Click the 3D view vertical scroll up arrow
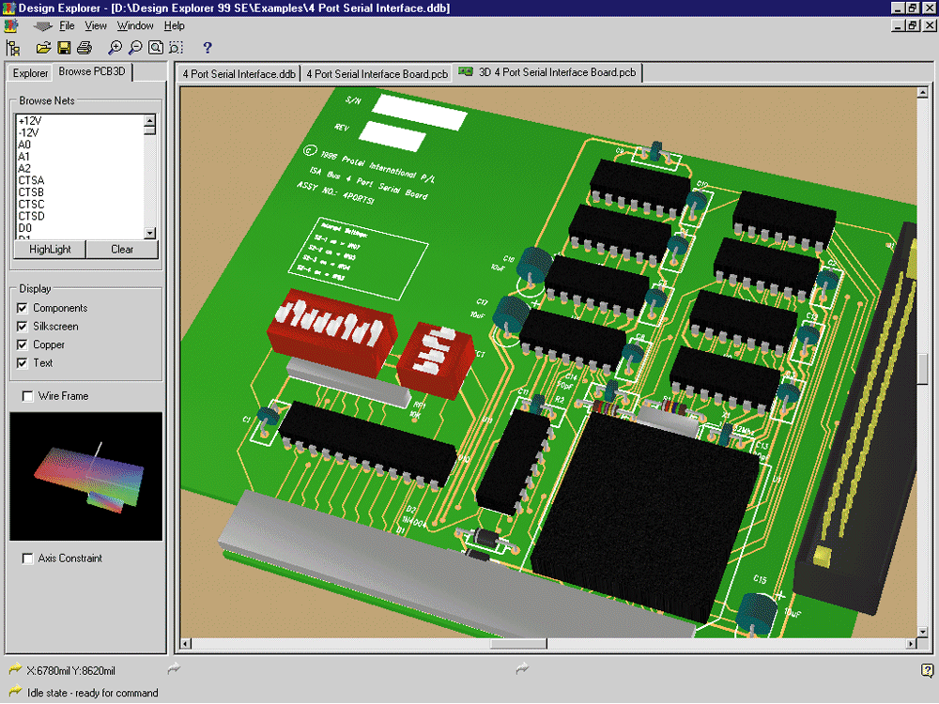 923,93
